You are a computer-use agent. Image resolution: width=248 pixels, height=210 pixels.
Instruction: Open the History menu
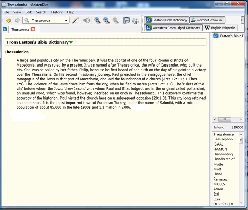pyautogui.click(x=57, y=12)
